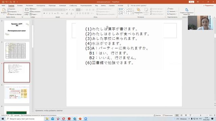Screen dimensions: 216x121
Task: Open Windows Start menu
Action: pos(3,119)
